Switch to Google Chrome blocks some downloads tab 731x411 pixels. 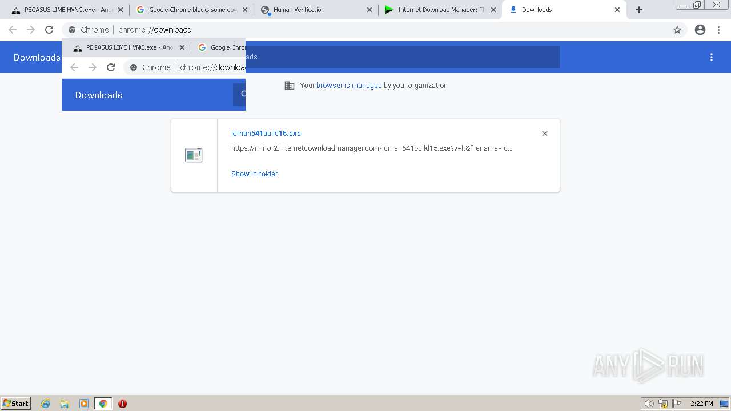pos(191,10)
